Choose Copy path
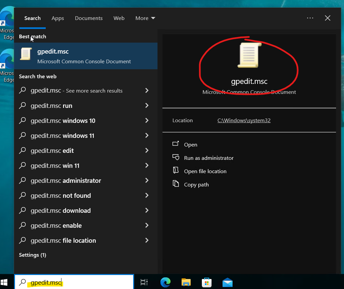This screenshot has height=289, width=344. click(196, 185)
